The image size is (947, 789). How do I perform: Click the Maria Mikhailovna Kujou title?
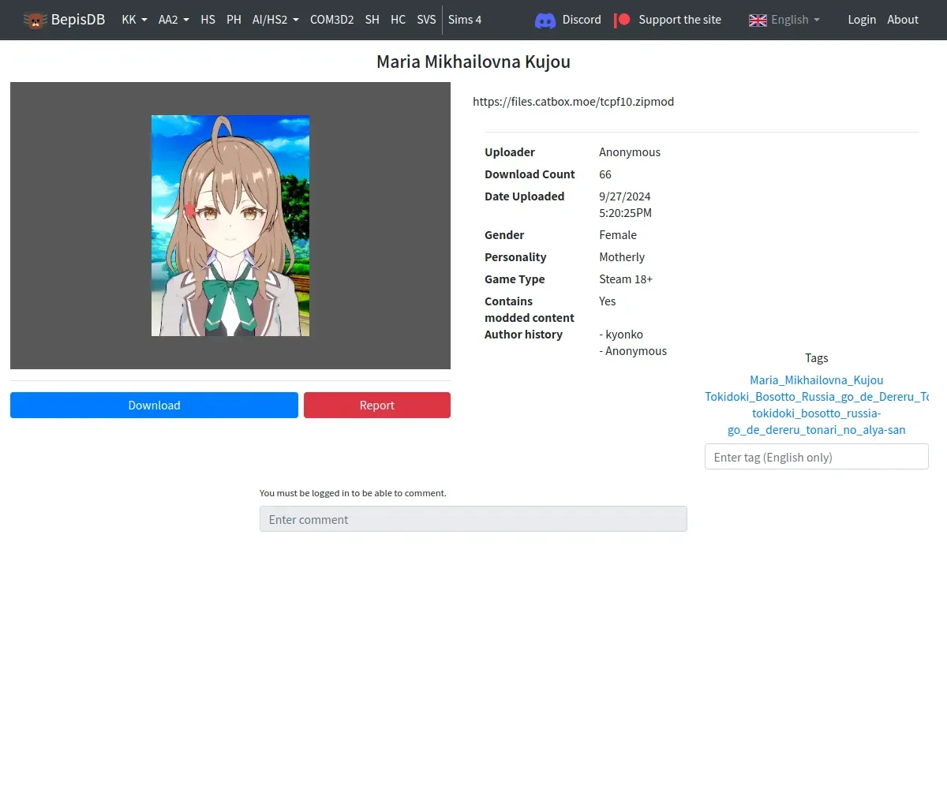click(x=473, y=62)
